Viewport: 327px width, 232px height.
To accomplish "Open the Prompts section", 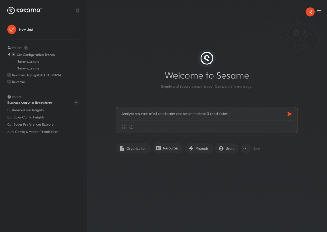I will pyautogui.click(x=199, y=148).
